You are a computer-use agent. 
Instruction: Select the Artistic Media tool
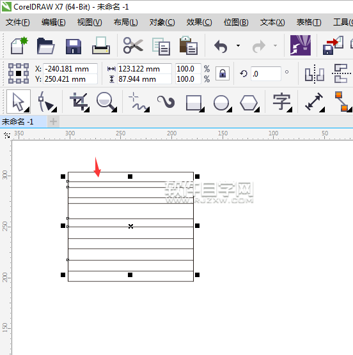(x=166, y=102)
